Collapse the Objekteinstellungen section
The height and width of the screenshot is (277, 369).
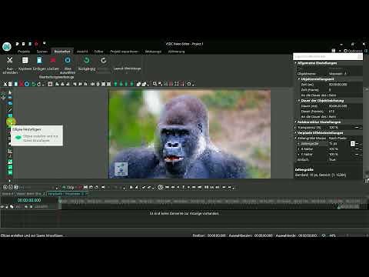(x=299, y=79)
